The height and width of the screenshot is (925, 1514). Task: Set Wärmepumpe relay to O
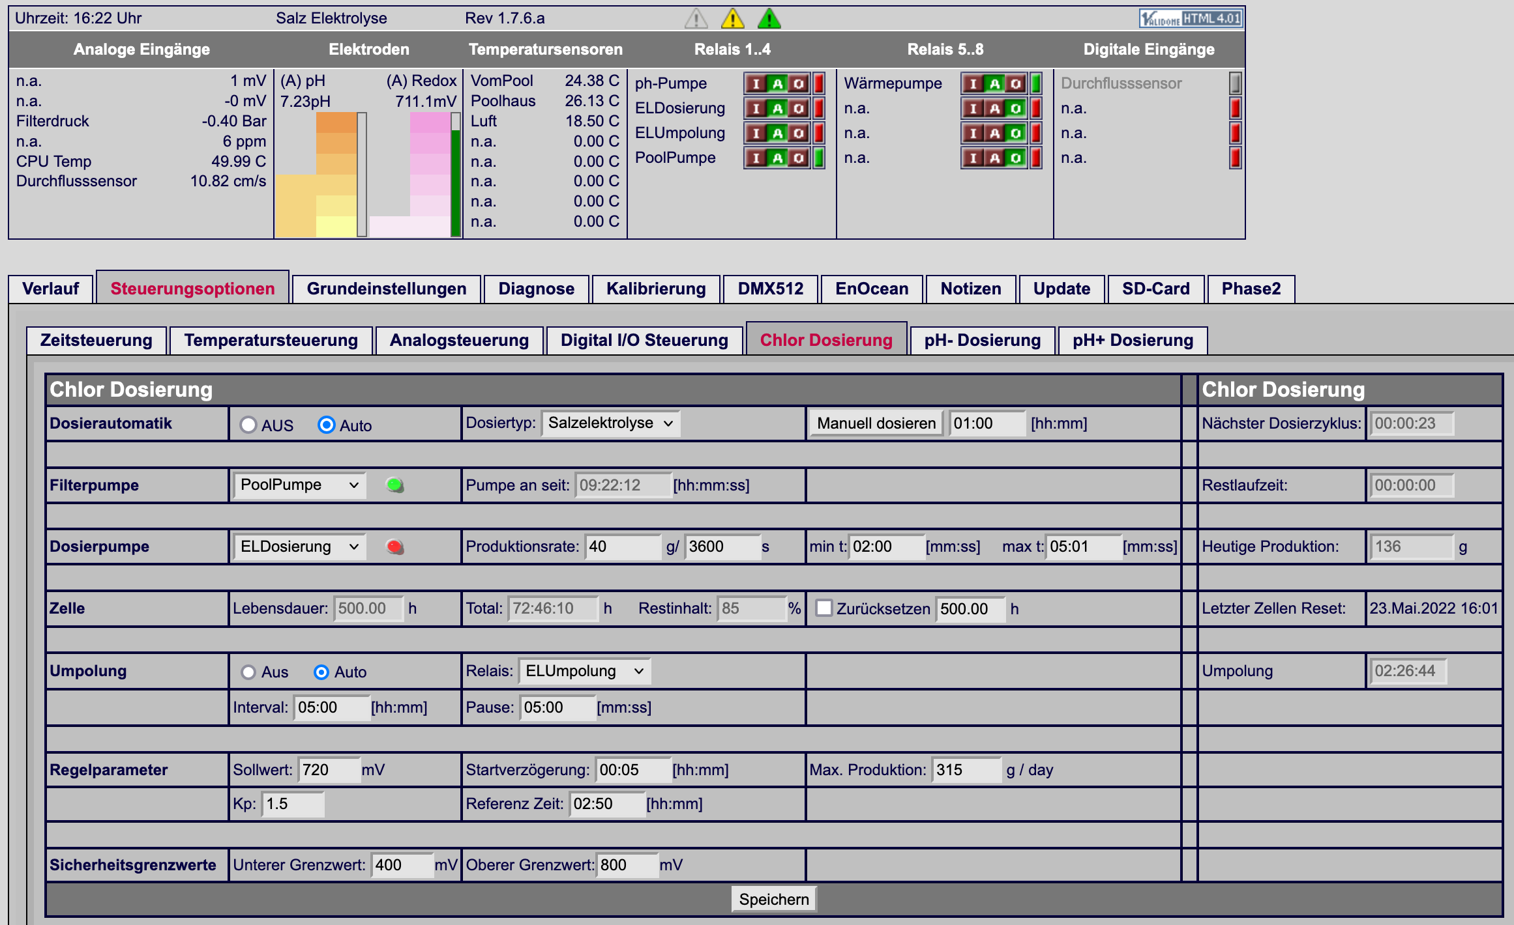pos(1016,83)
